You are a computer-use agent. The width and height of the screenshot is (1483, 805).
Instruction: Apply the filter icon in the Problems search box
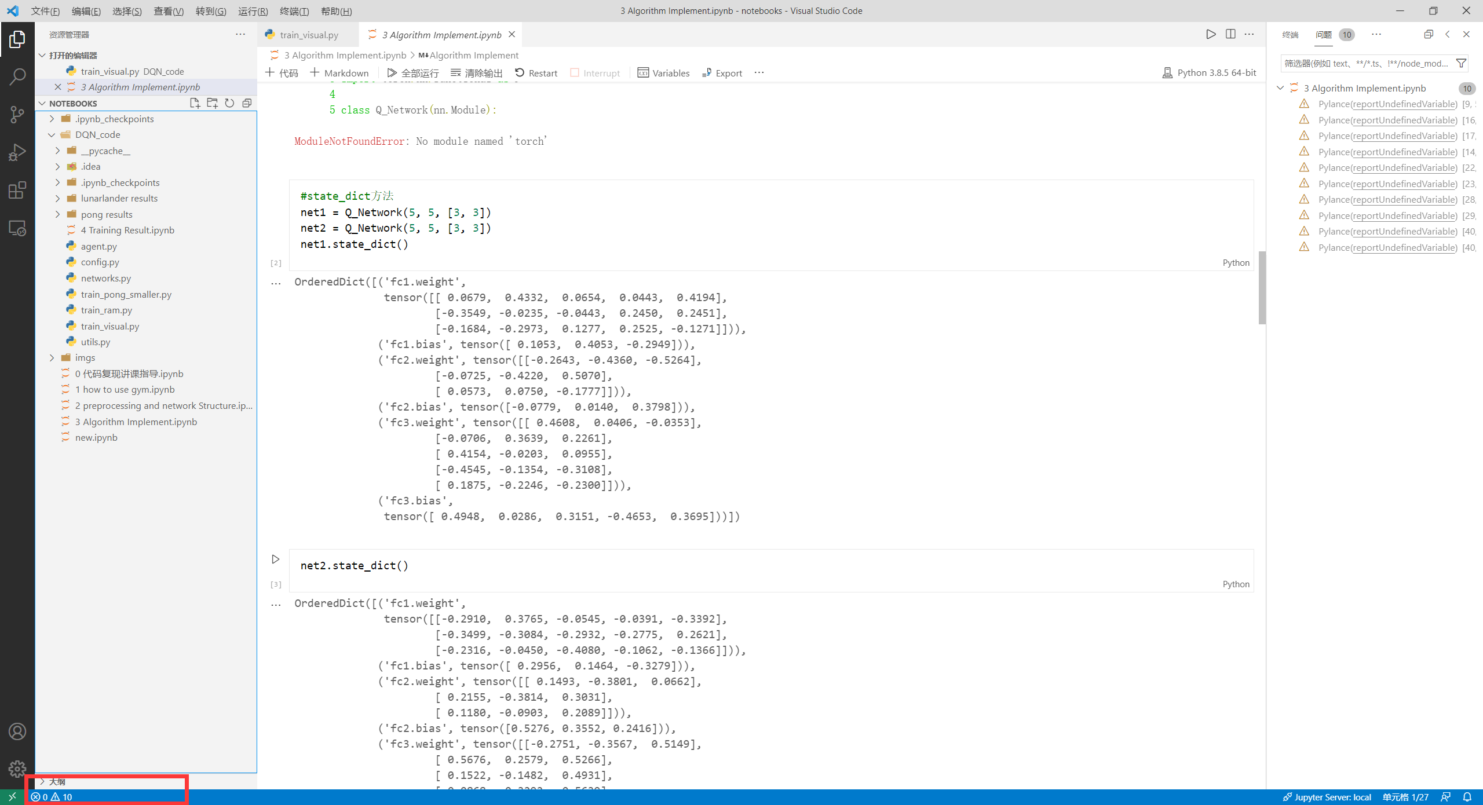point(1461,63)
